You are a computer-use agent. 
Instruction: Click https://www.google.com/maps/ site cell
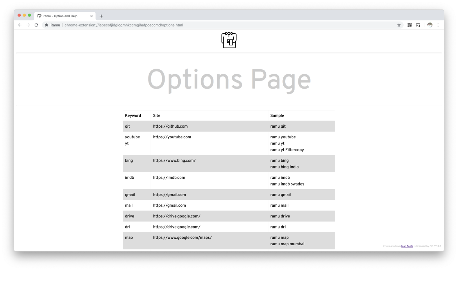click(x=209, y=241)
